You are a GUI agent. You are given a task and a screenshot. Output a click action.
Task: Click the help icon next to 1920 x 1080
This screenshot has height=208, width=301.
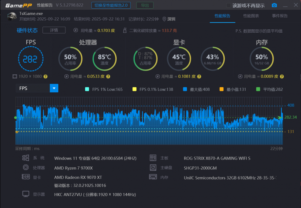click(46, 76)
